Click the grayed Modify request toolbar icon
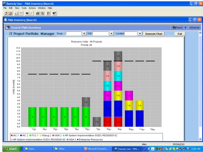Screen dimensions: 203x152 (x=21, y=13)
